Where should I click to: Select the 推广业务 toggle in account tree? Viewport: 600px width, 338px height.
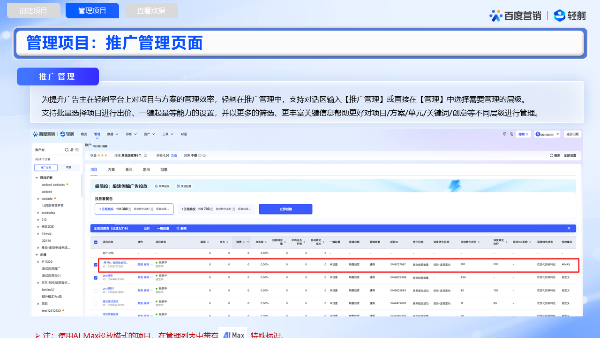click(46, 168)
